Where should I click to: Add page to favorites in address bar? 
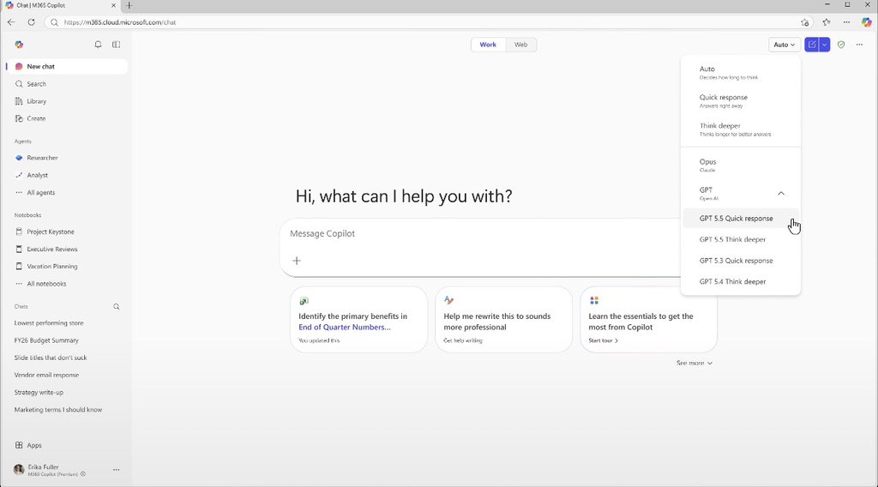point(804,22)
